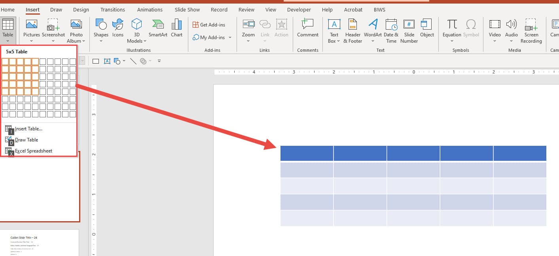Choose Excel Spreadsheet from the Table menu

33,151
